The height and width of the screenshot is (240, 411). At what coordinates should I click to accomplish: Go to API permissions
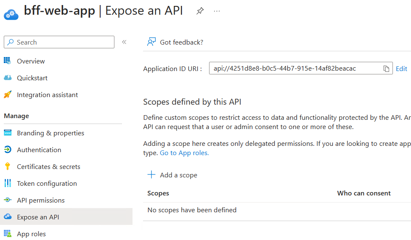pyautogui.click(x=41, y=200)
